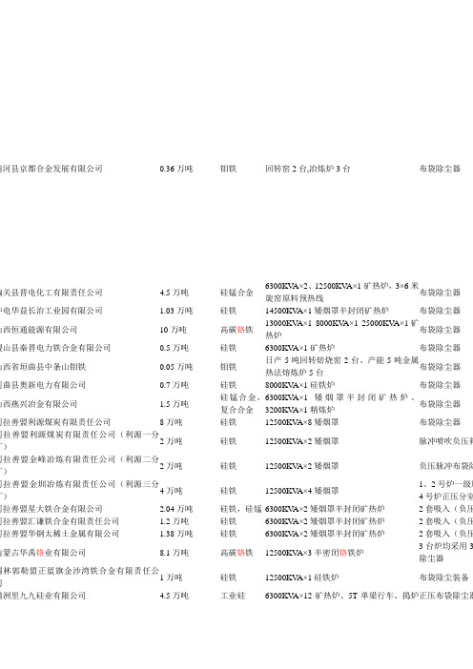Viewport: 473px width, 669px height.
Task: Click the 10 万吨 capacity cell
Action: (x=173, y=330)
